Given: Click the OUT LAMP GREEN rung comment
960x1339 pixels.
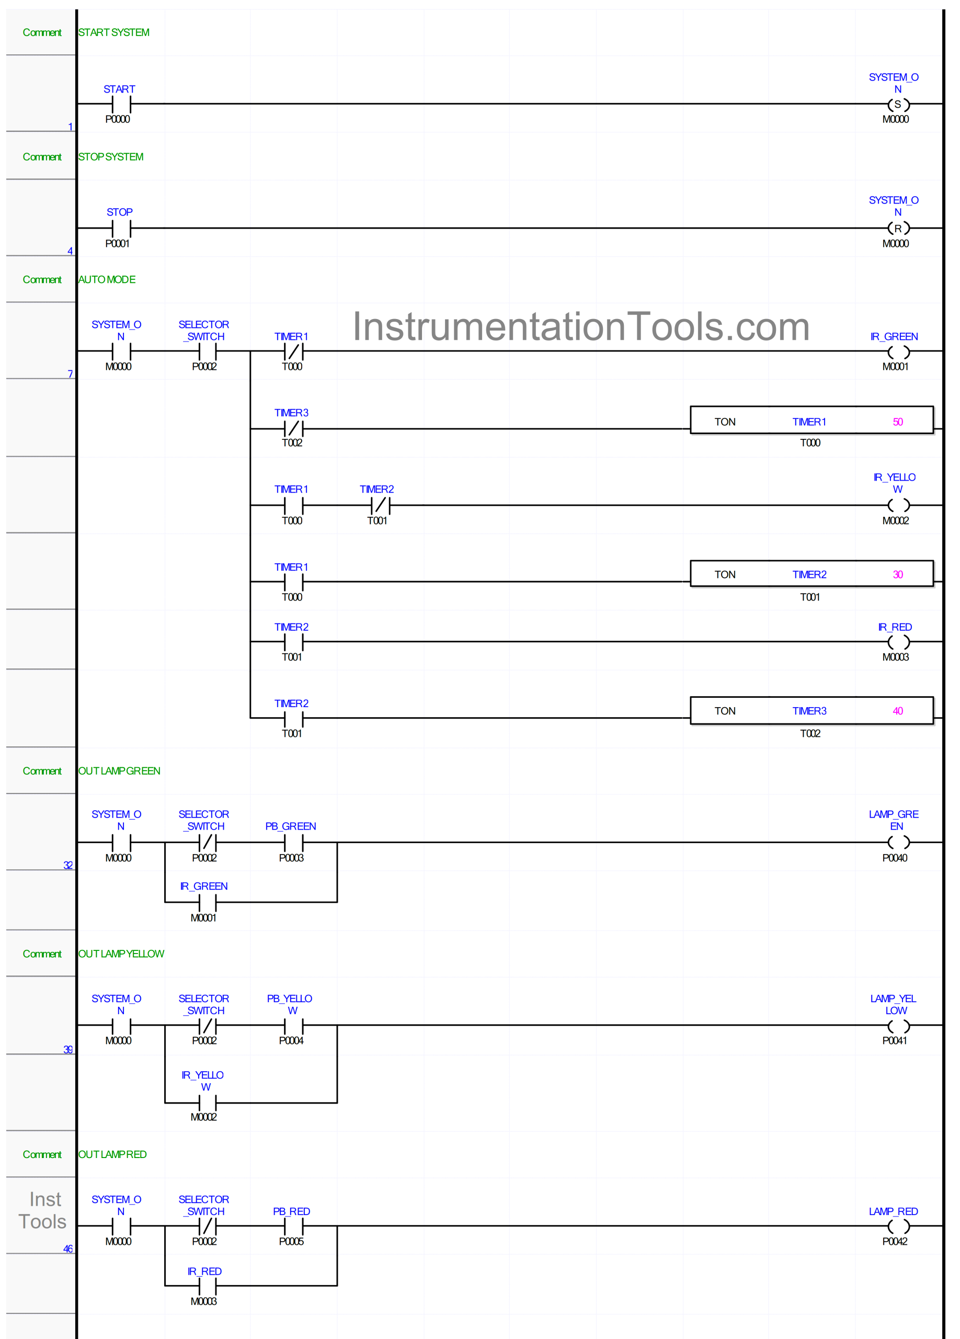Looking at the screenshot, I should click(119, 771).
